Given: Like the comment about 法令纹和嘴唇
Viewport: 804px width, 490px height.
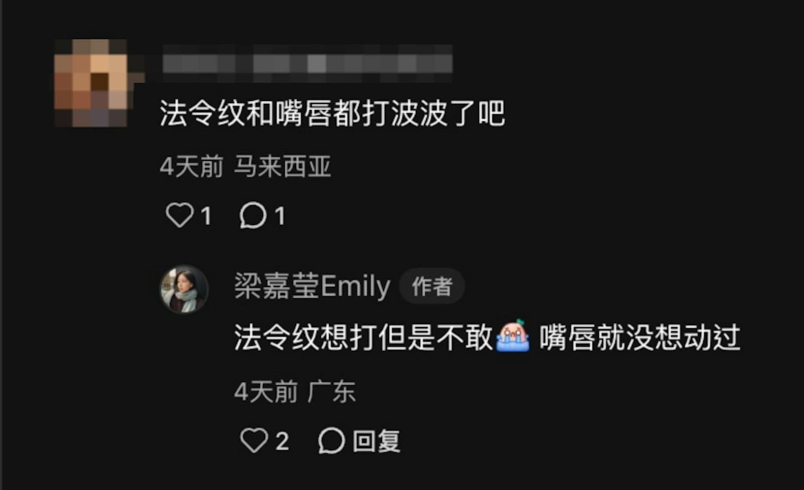Looking at the screenshot, I should pyautogui.click(x=180, y=215).
